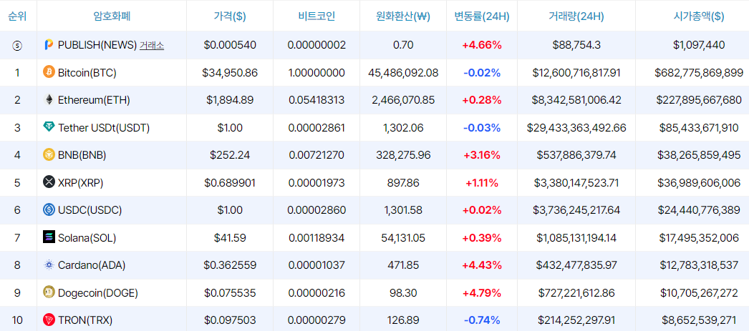Image resolution: width=749 pixels, height=331 pixels.
Task: Select PUBLISH volume $88,754.3
Action: pos(576,45)
